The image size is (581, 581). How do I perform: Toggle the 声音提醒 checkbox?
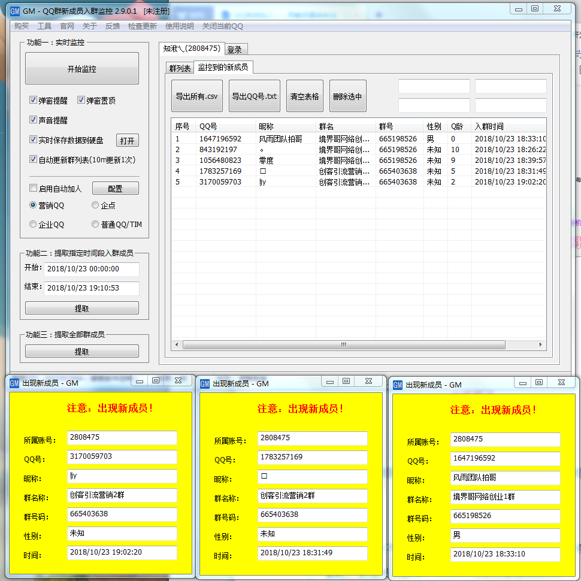[34, 120]
